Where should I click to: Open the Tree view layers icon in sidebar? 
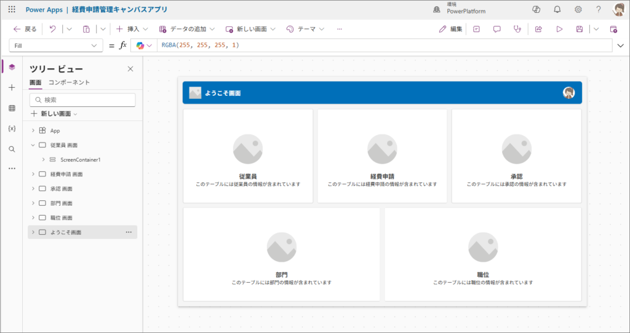(12, 67)
